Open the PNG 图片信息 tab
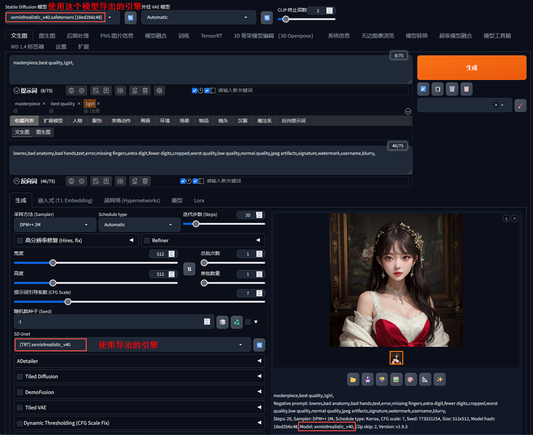 (117, 36)
